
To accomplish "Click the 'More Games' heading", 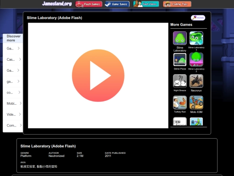I will click(181, 24).
